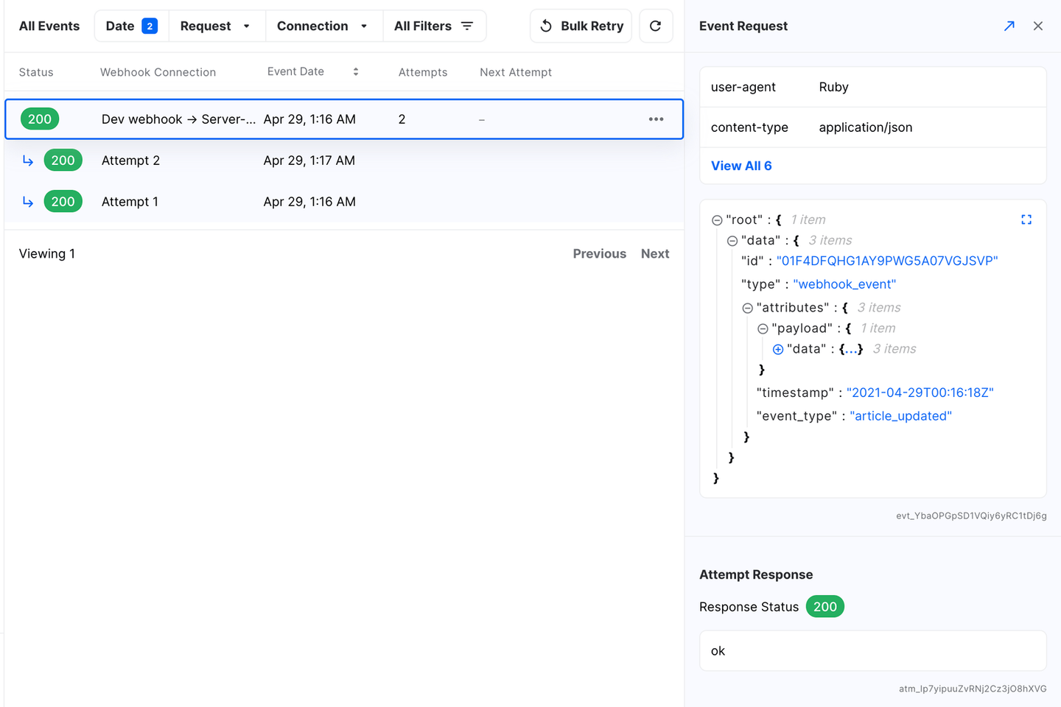The height and width of the screenshot is (707, 1061).
Task: Open the actions menu on the Dev webhook row
Action: pyautogui.click(x=656, y=119)
